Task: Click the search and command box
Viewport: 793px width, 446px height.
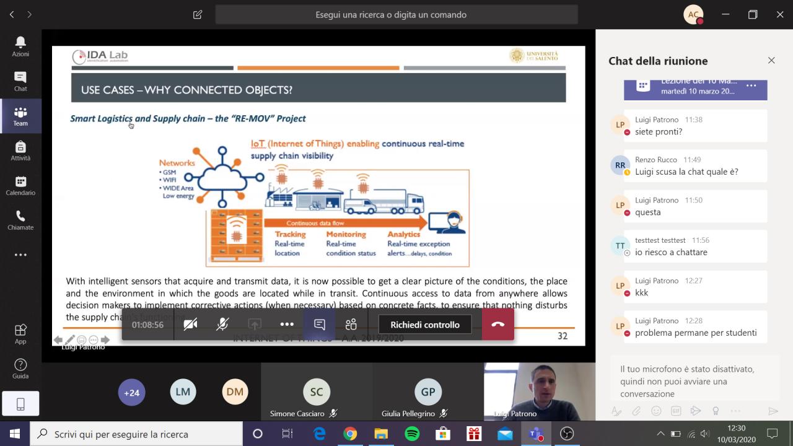Action: pos(396,14)
